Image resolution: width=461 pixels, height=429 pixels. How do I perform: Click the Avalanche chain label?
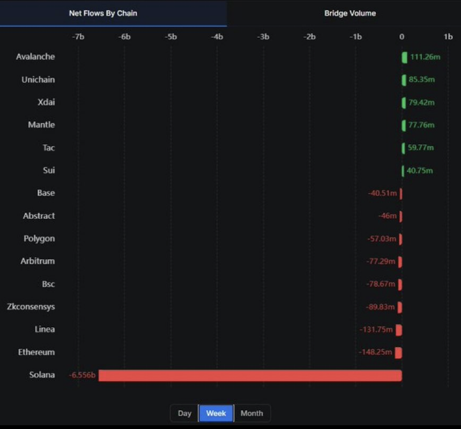click(35, 56)
